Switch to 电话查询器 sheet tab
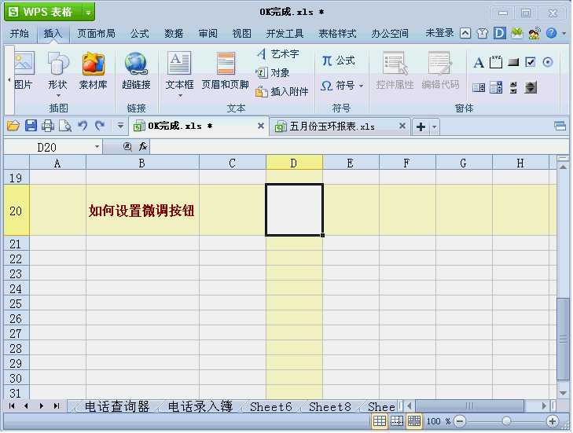The height and width of the screenshot is (433, 573). click(x=117, y=406)
